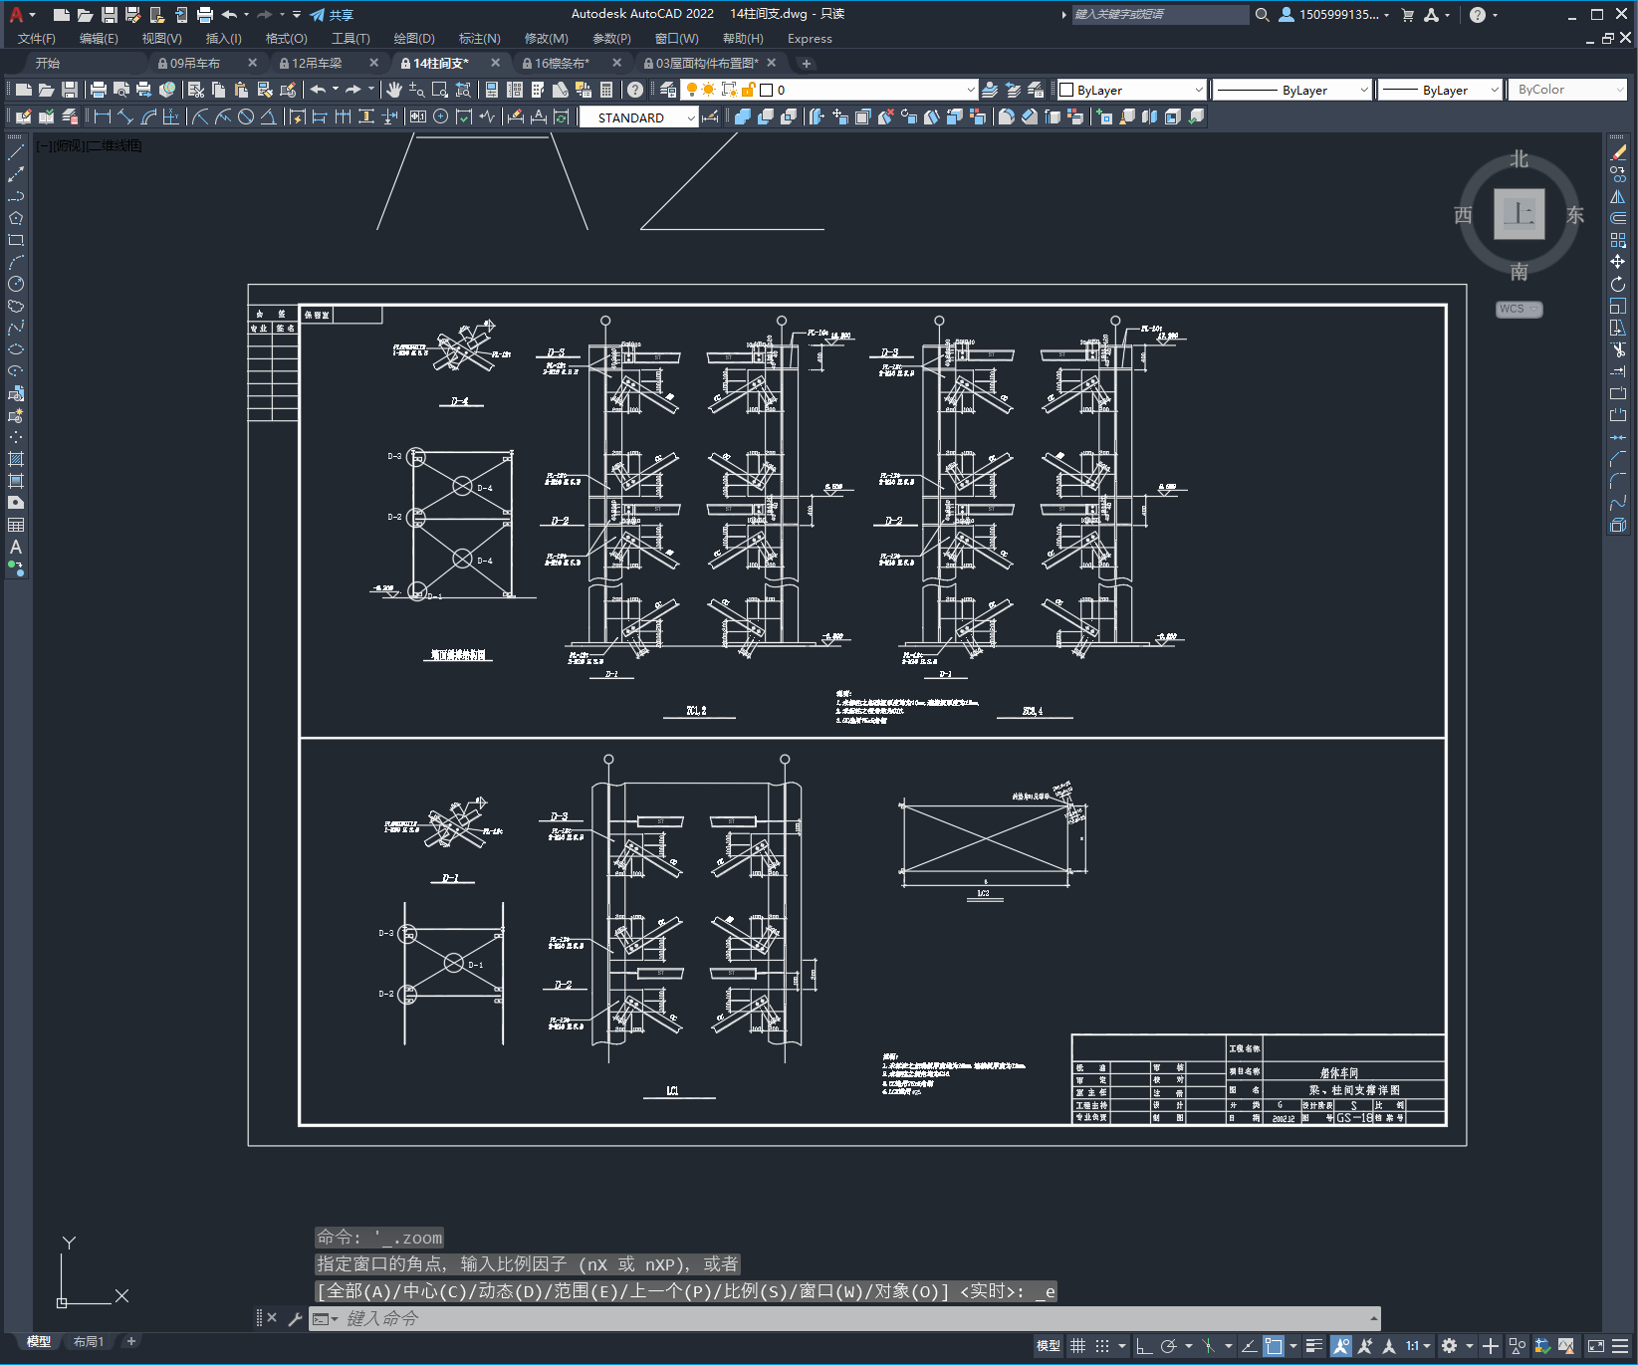Toggle Ortho mode in status bar

(x=1144, y=1346)
